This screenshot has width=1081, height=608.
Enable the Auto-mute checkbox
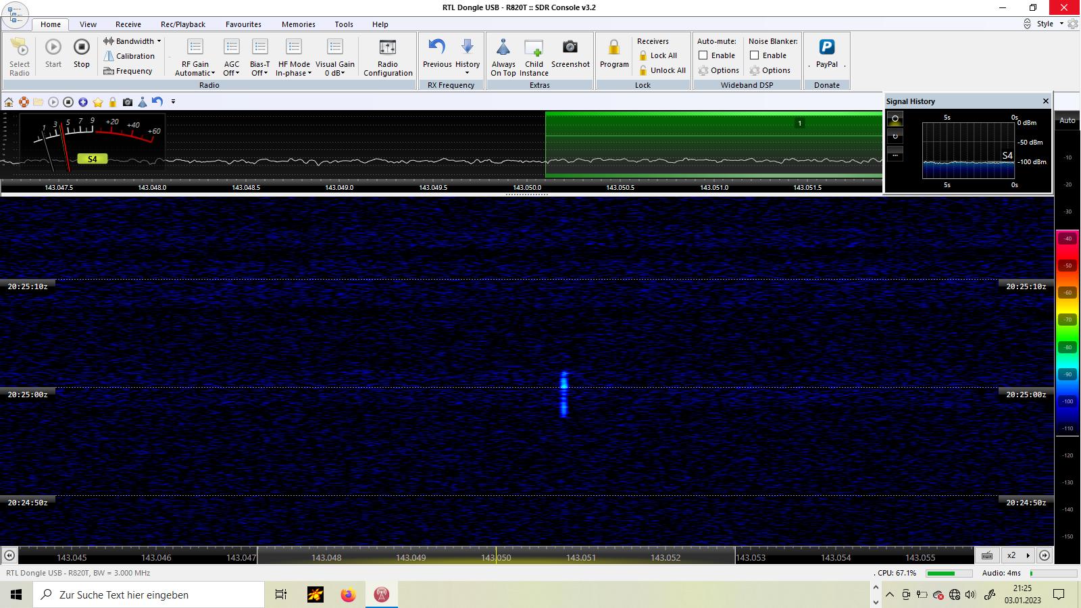[x=703, y=55]
